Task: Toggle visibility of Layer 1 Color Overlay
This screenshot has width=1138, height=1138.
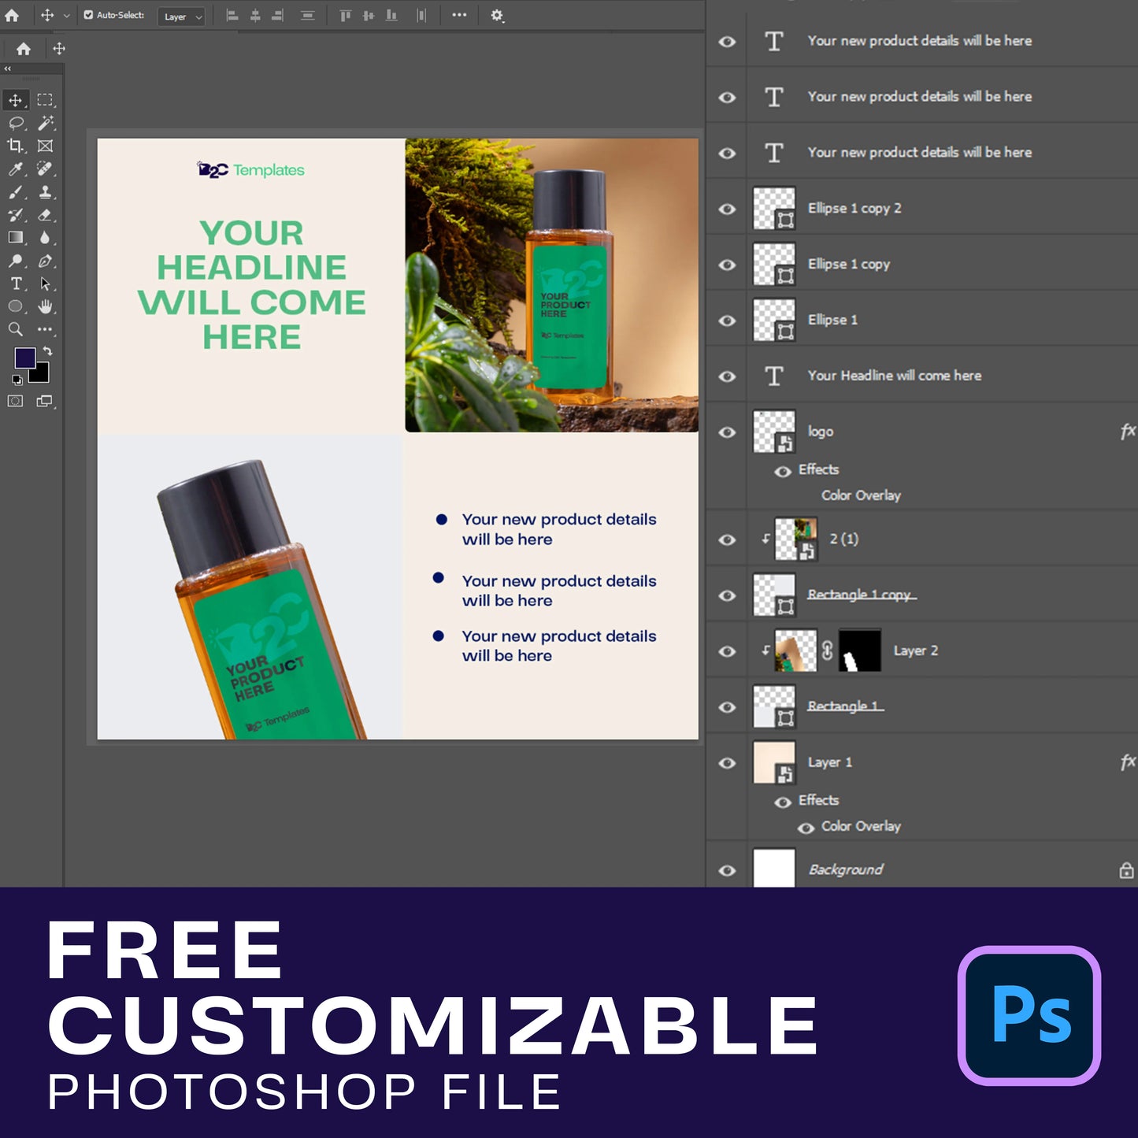Action: (x=806, y=828)
